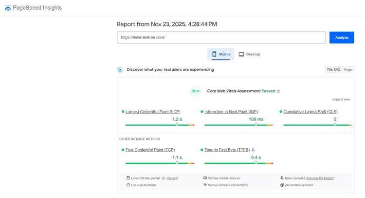The height and width of the screenshot is (198, 365).
Task: Click the All Chrome versions text
Action: 299,185
